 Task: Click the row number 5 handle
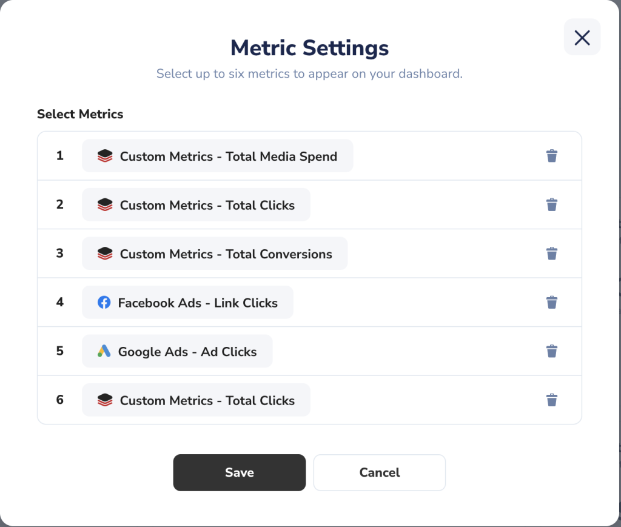click(60, 351)
